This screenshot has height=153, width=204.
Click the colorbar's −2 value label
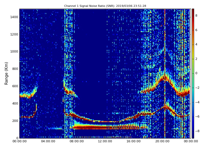pyautogui.click(x=197, y=88)
